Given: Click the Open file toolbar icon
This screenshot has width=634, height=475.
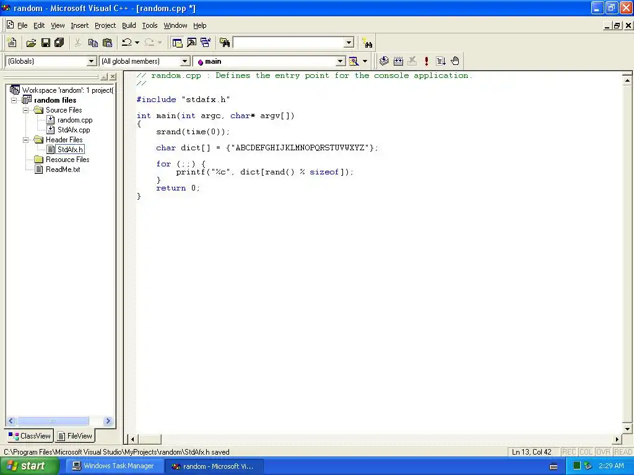Looking at the screenshot, I should click(31, 43).
